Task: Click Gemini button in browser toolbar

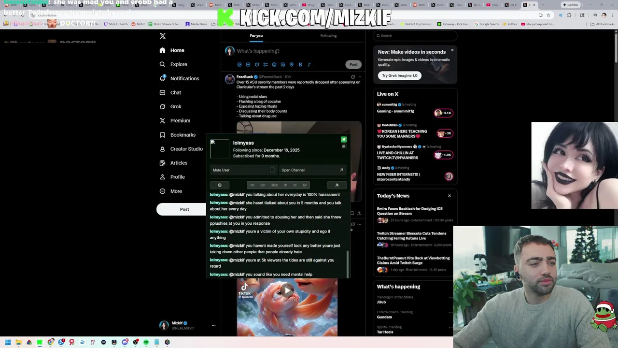Action: pyautogui.click(x=570, y=5)
